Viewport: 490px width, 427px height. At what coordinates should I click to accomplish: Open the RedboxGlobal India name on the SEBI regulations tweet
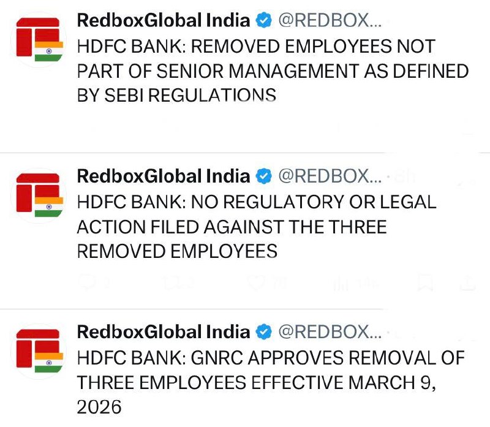coord(164,21)
